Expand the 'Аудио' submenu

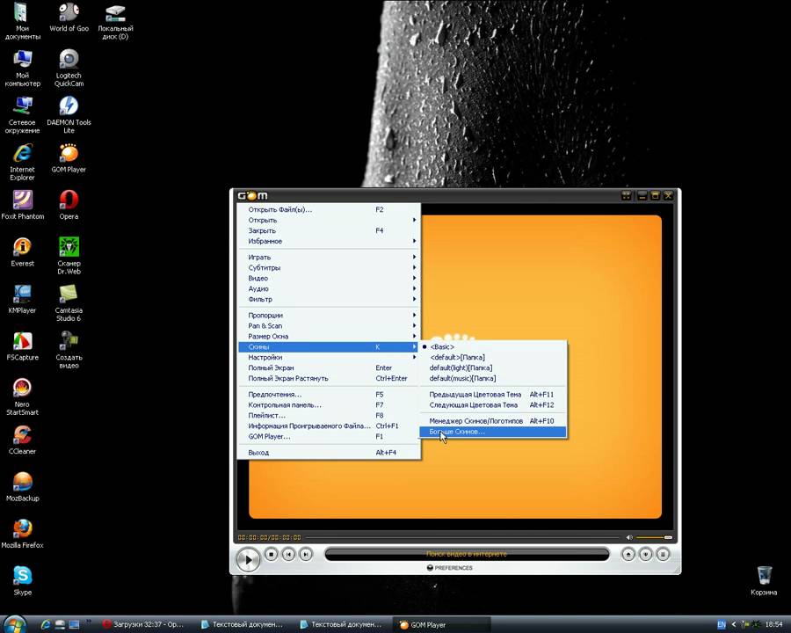pyautogui.click(x=329, y=288)
